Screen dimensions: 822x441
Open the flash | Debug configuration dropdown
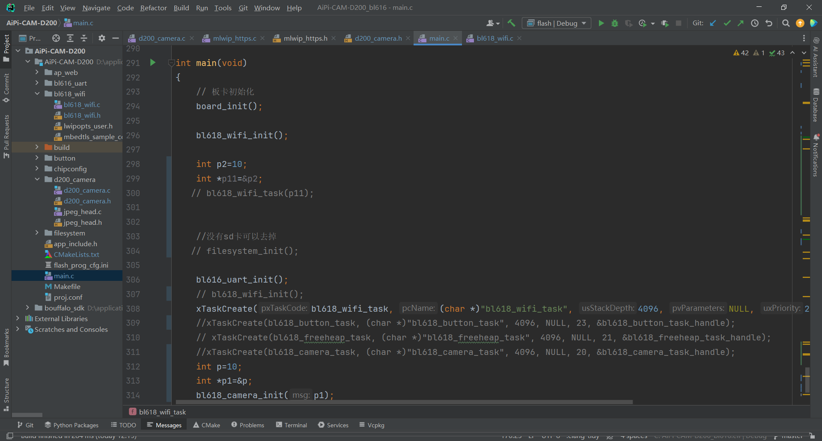[x=556, y=23]
